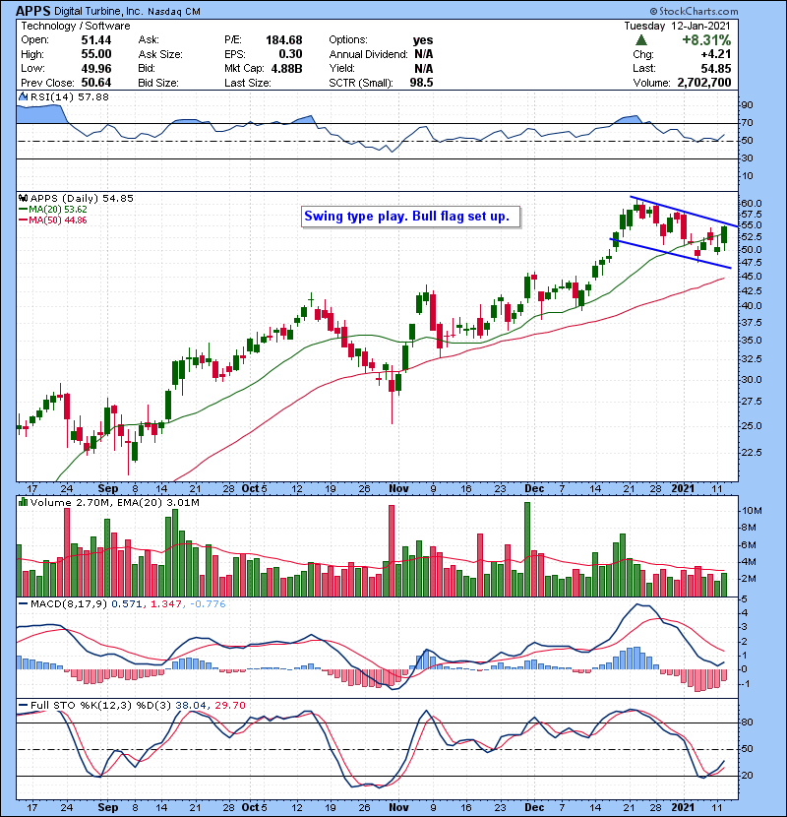Click the company name Digital Turbine, Inc.

tap(98, 12)
